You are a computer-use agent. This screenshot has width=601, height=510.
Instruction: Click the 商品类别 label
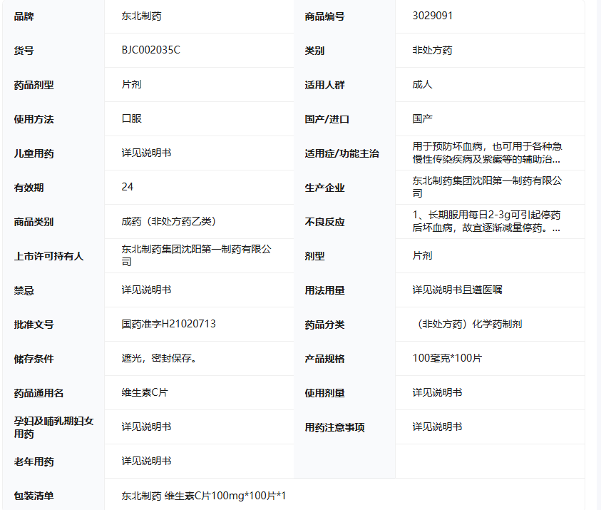pos(34,222)
